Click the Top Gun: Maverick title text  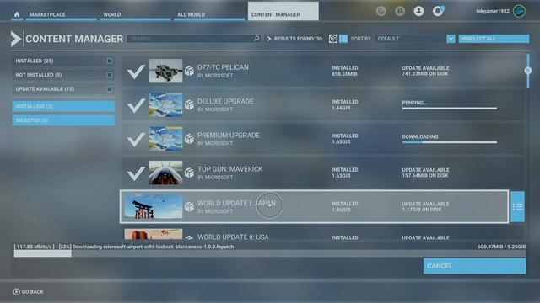coord(230,169)
